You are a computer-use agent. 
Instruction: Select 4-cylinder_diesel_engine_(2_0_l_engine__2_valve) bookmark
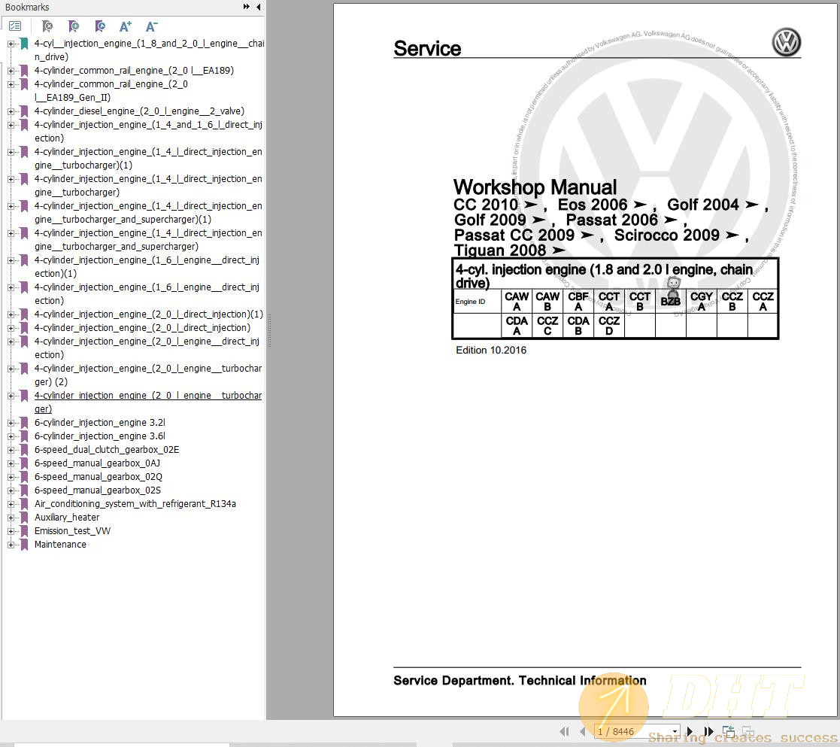[x=139, y=111]
